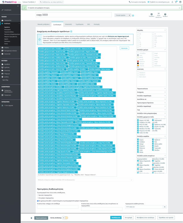Check the Multicolor colour checkbox
Viewport: 183px width, 223px height.
153,66
